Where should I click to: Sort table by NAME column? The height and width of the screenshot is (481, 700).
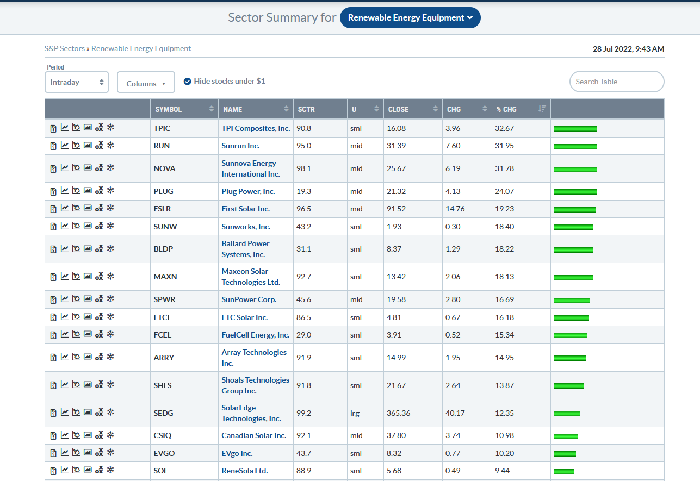coord(256,109)
